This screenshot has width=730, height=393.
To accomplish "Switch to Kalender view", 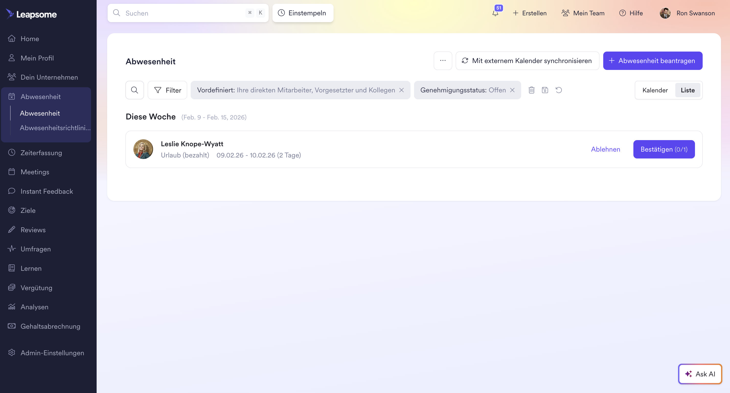I will click(x=655, y=90).
